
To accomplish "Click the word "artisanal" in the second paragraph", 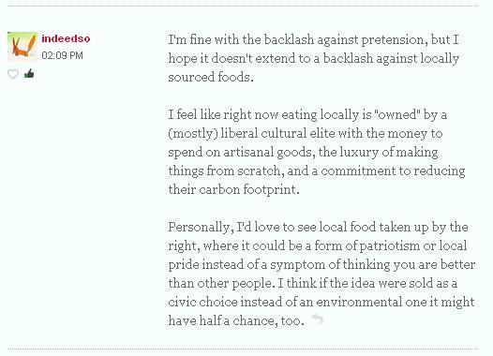I will pos(248,152).
